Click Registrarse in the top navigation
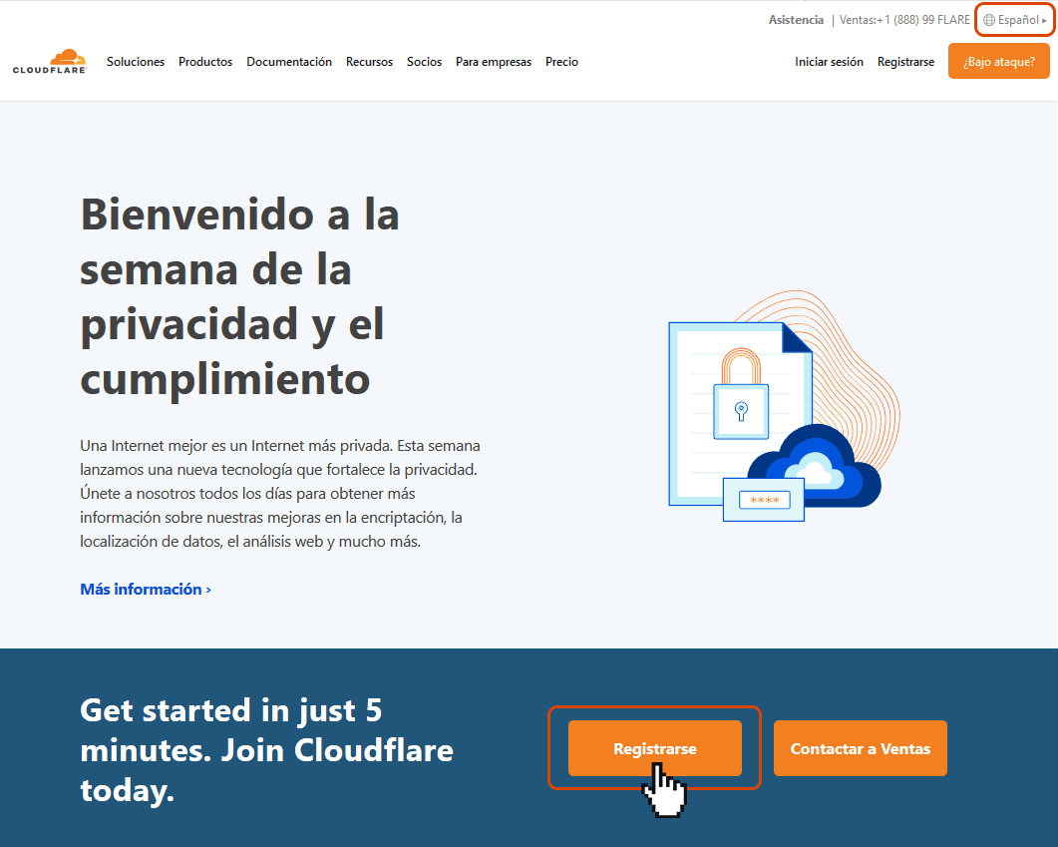Image resolution: width=1058 pixels, height=847 pixels. click(x=905, y=62)
